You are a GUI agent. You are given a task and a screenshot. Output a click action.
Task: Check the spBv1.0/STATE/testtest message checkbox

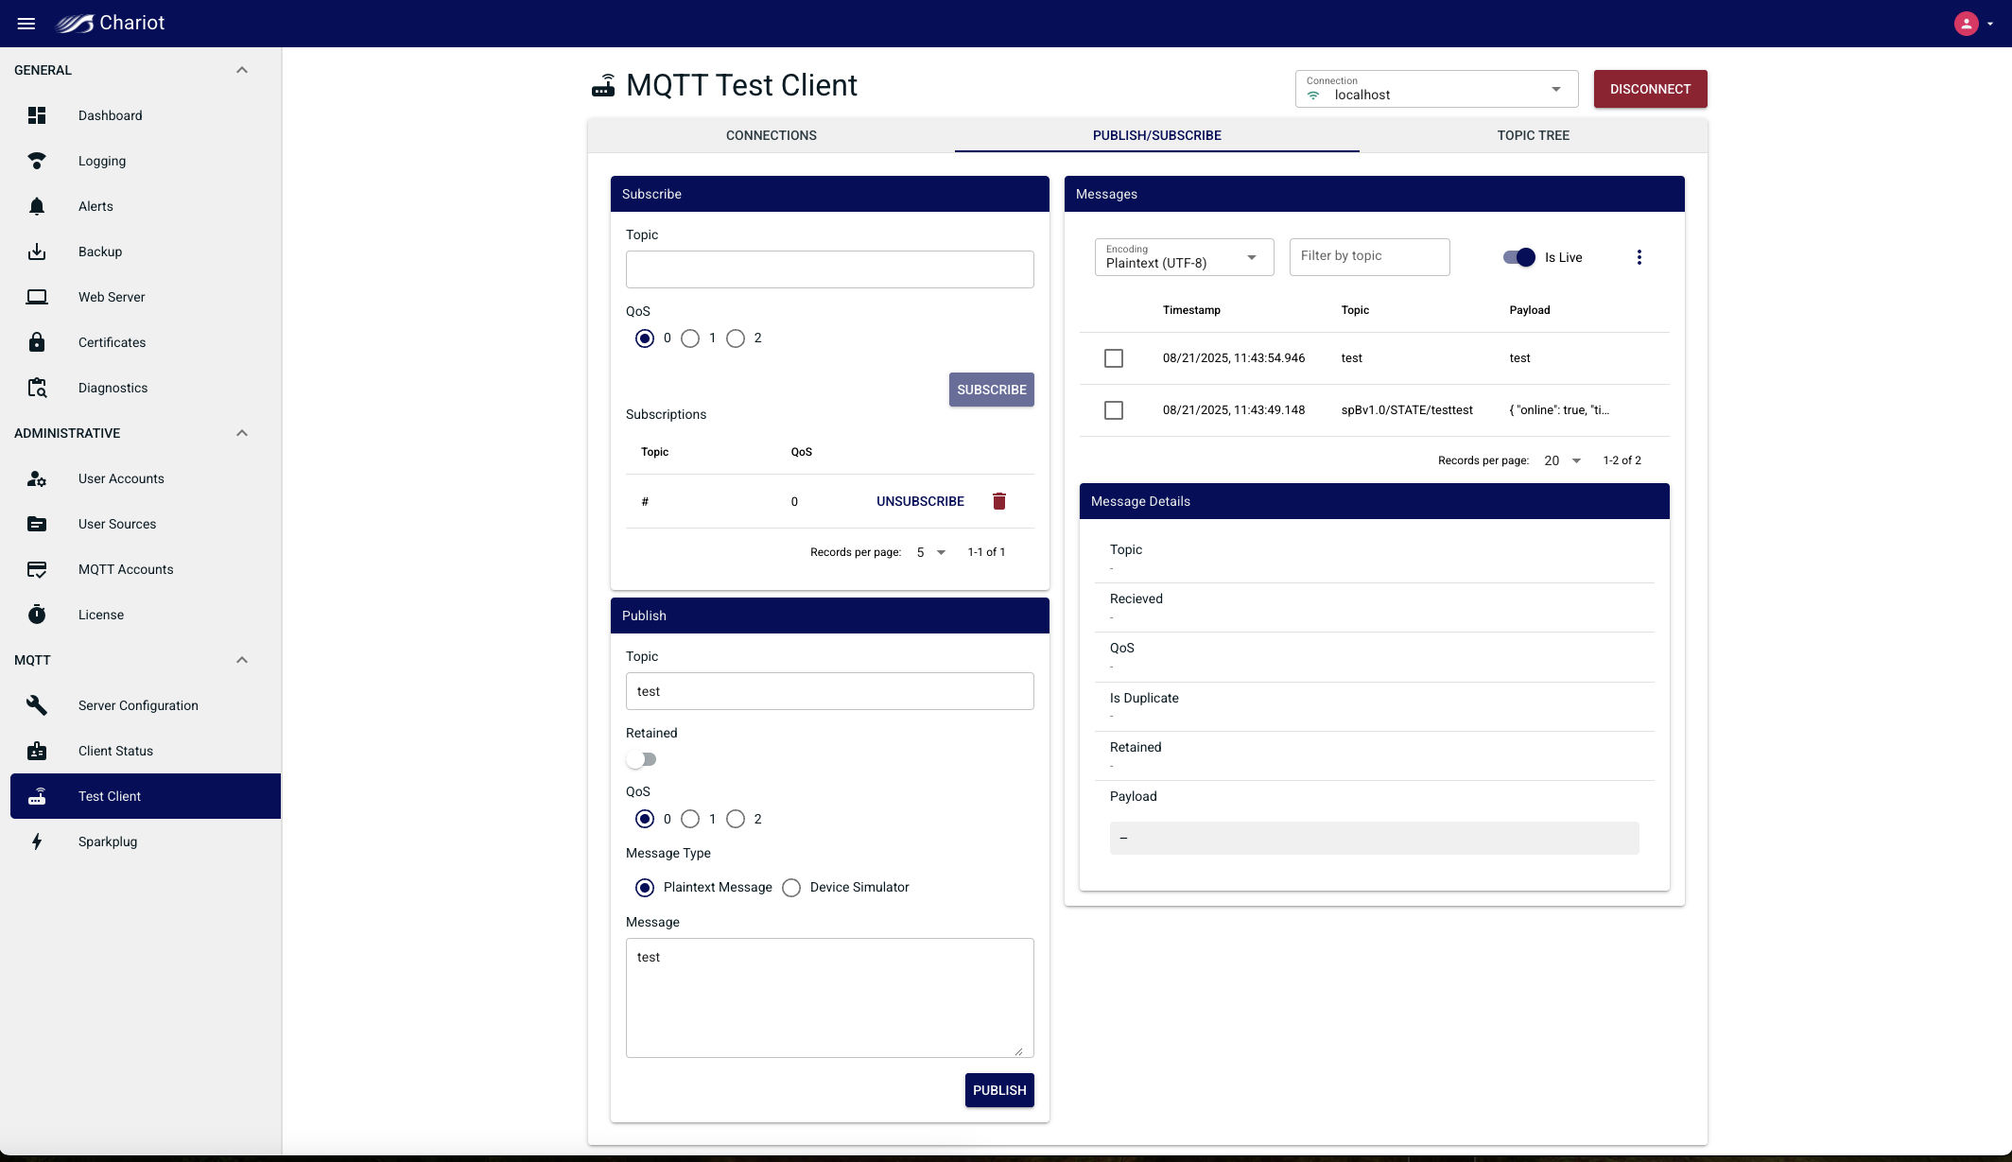click(1114, 410)
